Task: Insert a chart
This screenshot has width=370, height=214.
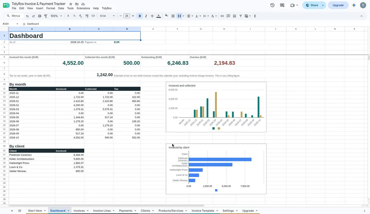Action: click(x=234, y=16)
